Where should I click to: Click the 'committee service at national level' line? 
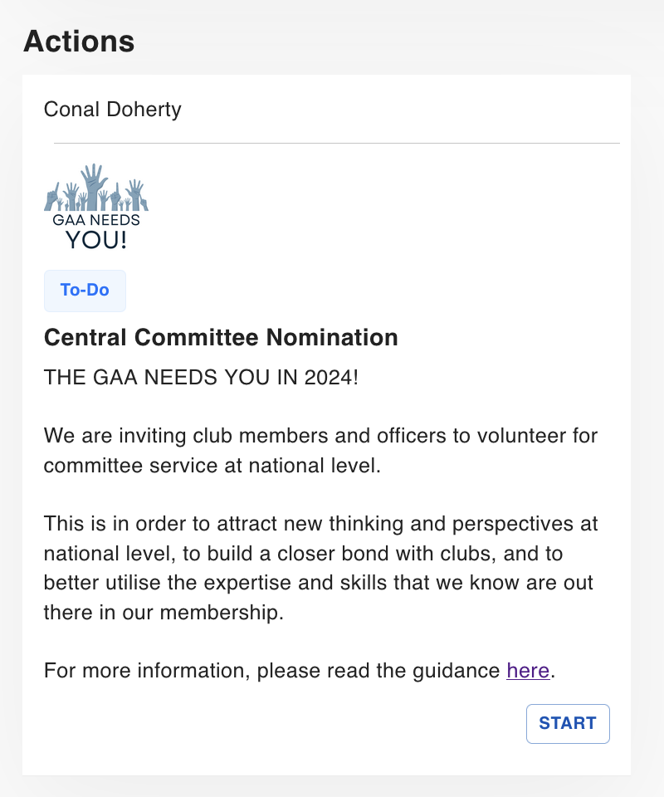tap(212, 465)
